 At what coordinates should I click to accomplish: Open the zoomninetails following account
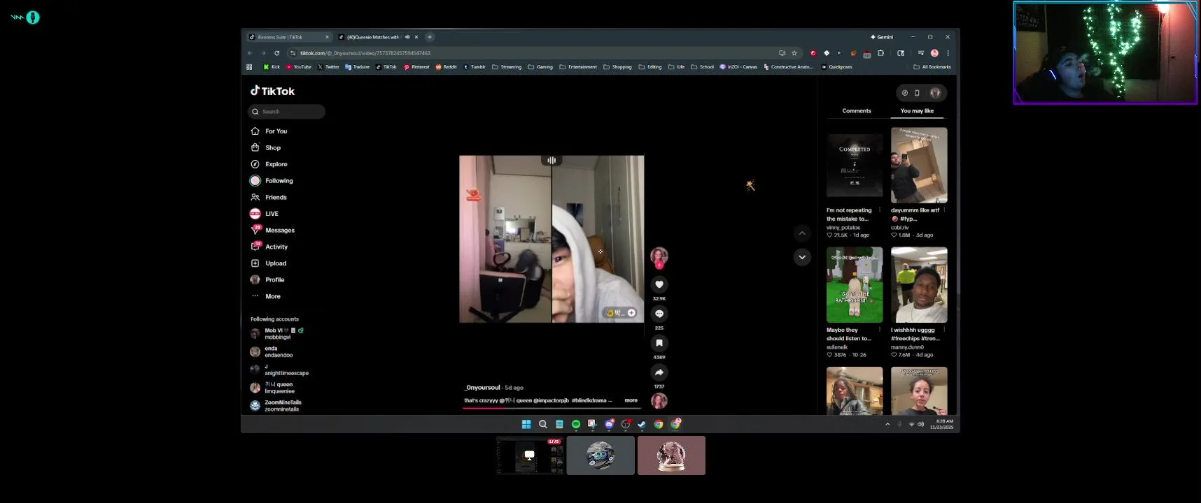pyautogui.click(x=276, y=406)
